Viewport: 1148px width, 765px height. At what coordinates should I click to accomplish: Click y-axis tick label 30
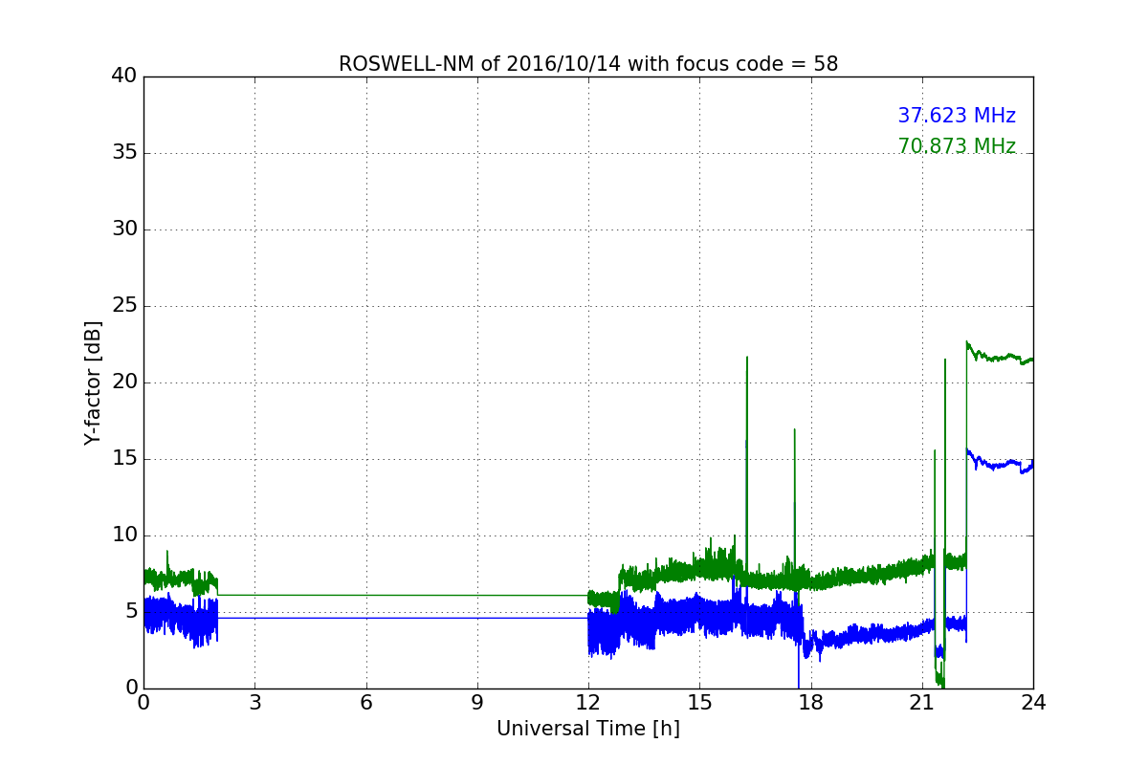pos(124,229)
